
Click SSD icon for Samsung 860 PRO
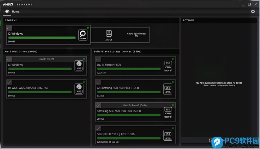[168, 89]
